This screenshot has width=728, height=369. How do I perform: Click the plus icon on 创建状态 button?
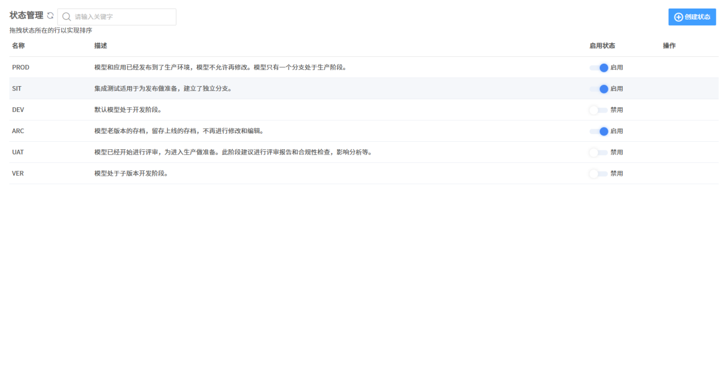tap(678, 17)
